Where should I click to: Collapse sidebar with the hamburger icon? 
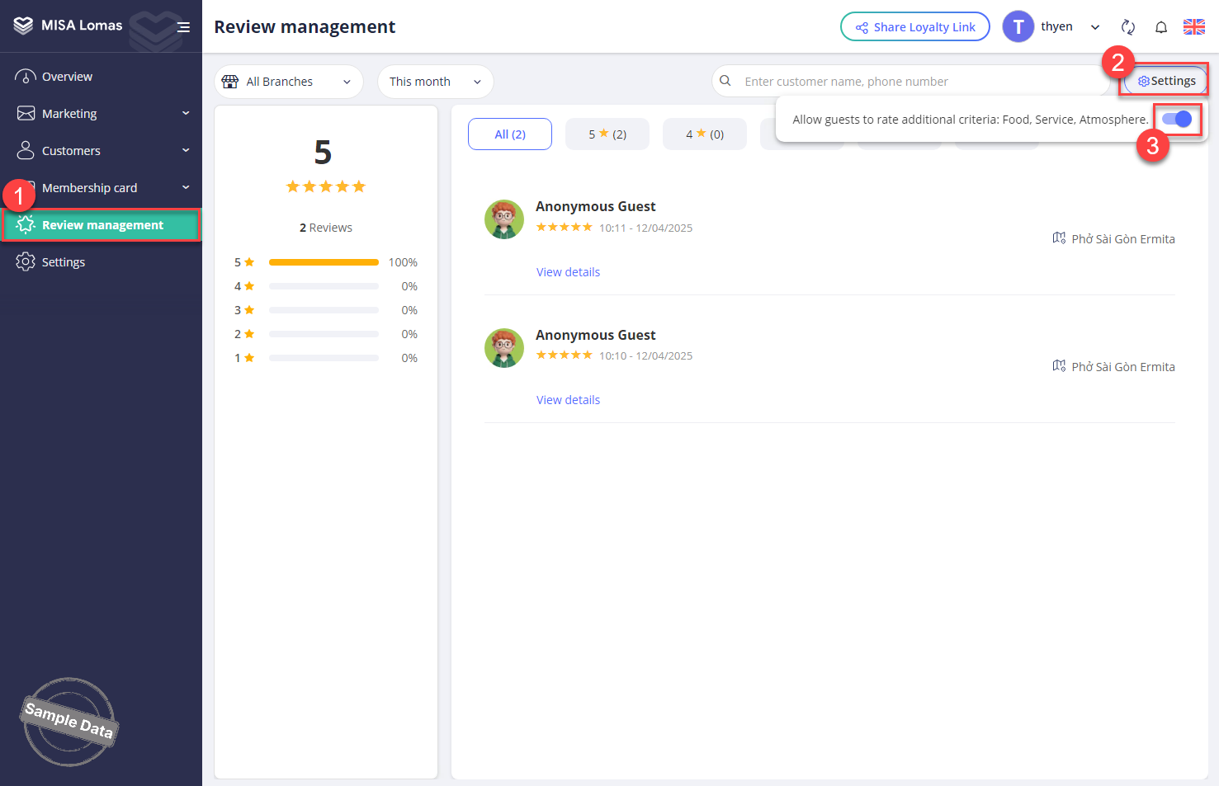pyautogui.click(x=183, y=27)
